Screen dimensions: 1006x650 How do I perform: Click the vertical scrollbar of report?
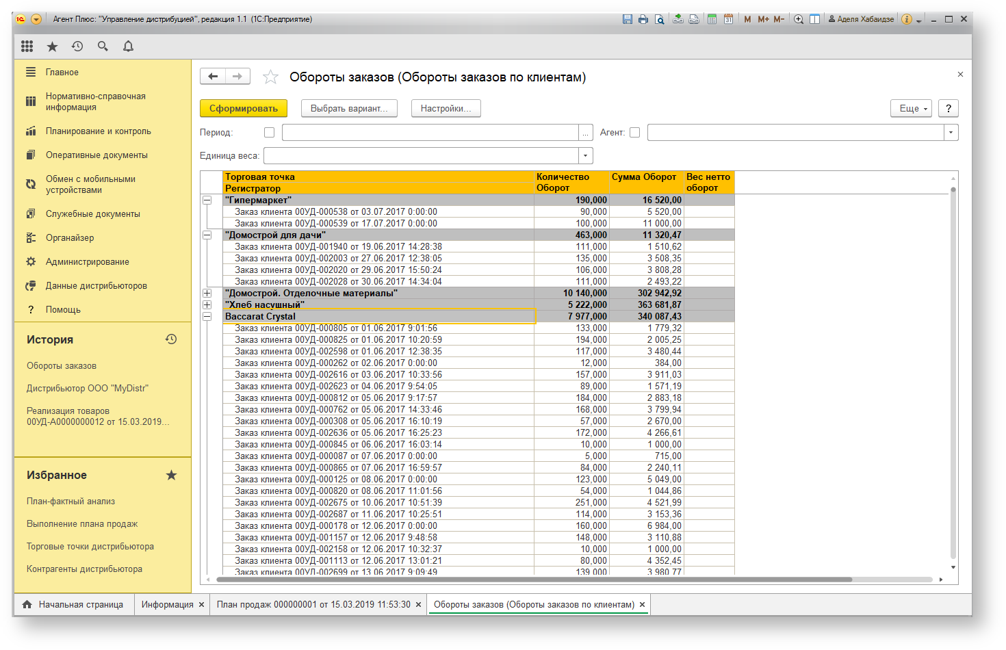[x=953, y=373]
